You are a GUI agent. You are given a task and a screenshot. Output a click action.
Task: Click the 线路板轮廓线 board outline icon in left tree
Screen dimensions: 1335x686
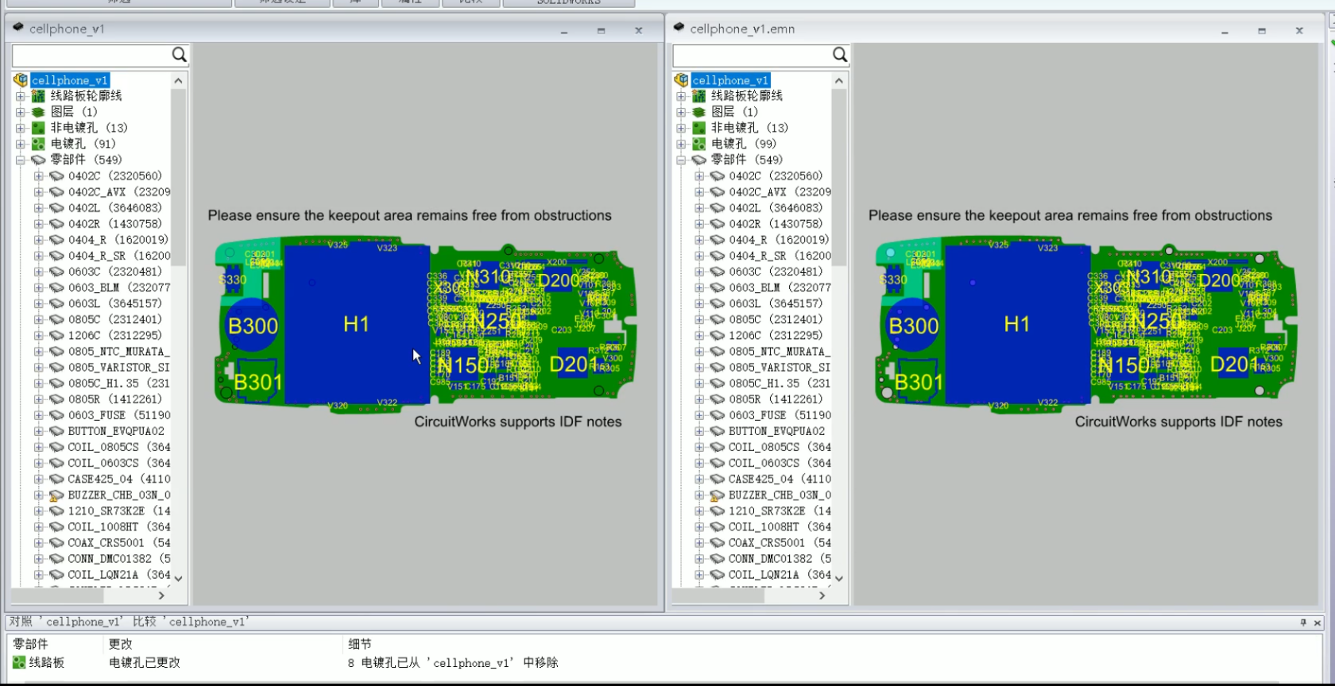38,96
